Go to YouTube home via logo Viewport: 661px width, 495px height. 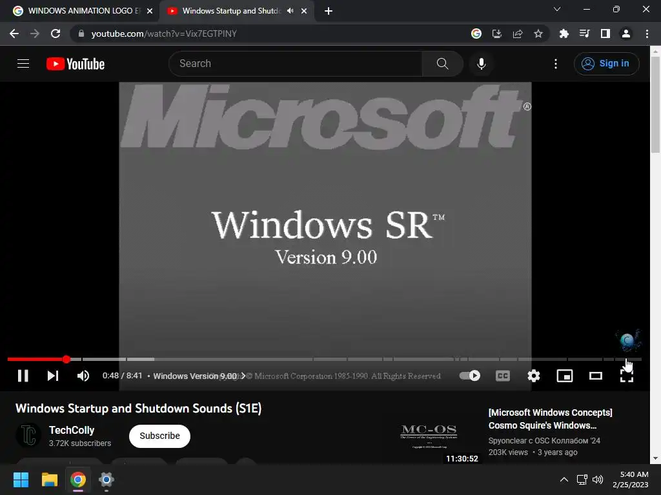click(76, 64)
